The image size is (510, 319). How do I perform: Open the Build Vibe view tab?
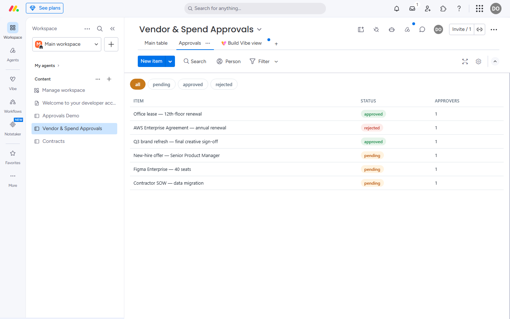click(x=242, y=43)
